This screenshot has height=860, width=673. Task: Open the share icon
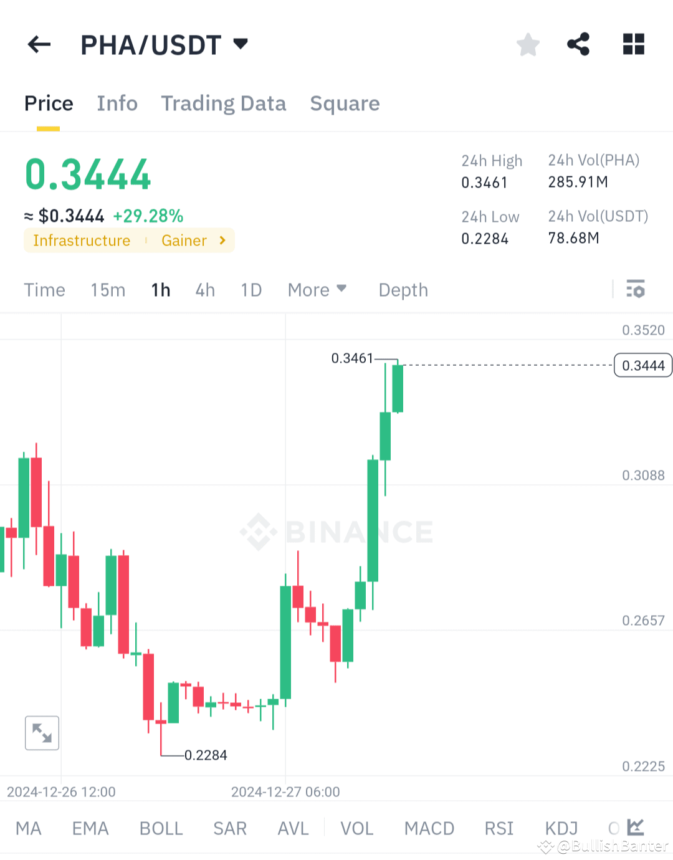coord(578,44)
